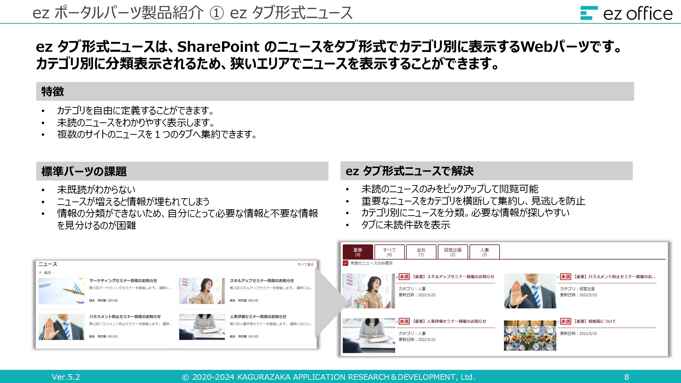Switch to the すべて (6) tab
This screenshot has height=383, width=681.
tap(389, 252)
